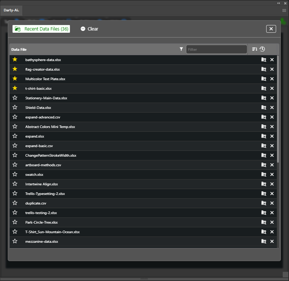289x281 pixels.
Task: Collapse the panel with double arrows
Action: tap(279, 3)
